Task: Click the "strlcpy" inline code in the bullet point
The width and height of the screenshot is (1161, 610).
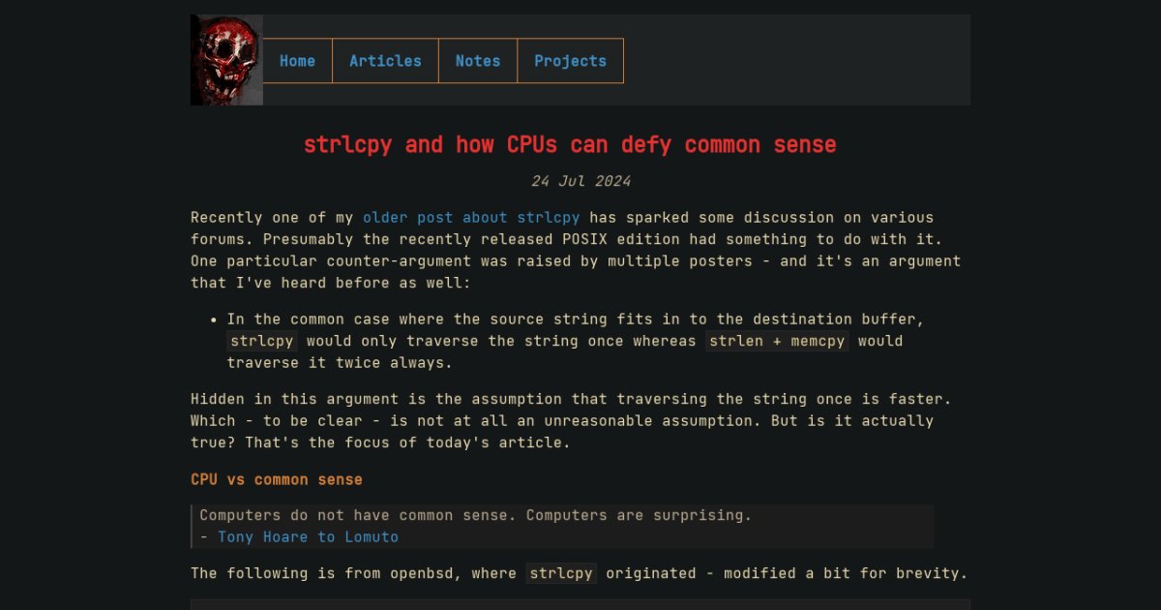Action: 262,341
